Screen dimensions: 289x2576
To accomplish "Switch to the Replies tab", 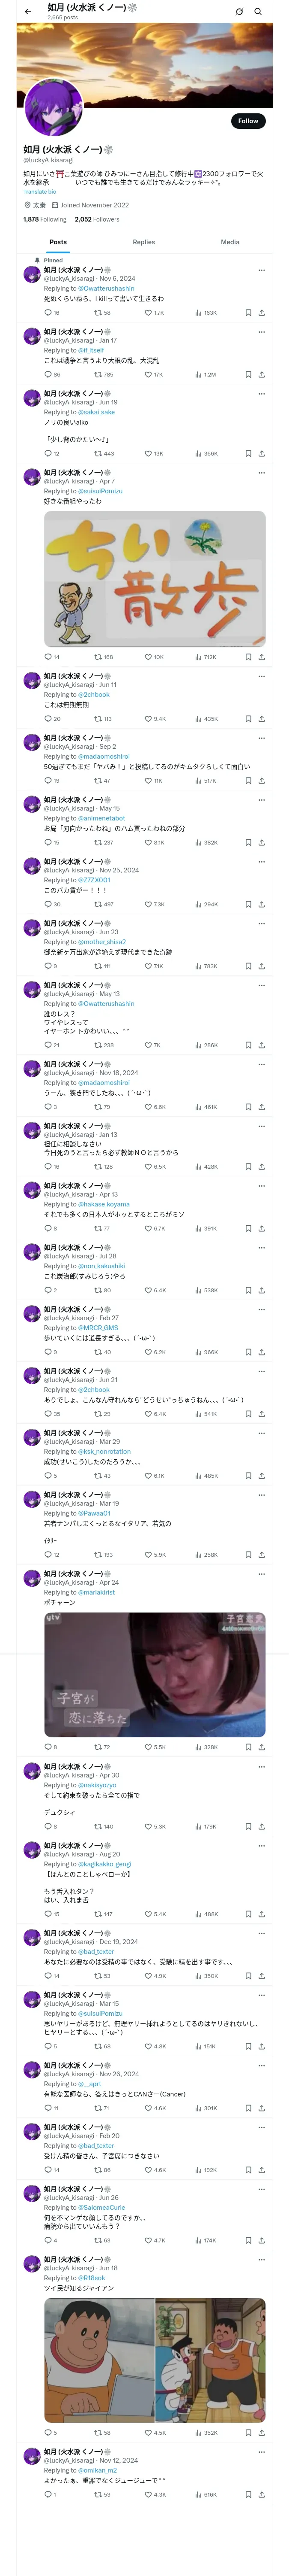I will tap(143, 242).
